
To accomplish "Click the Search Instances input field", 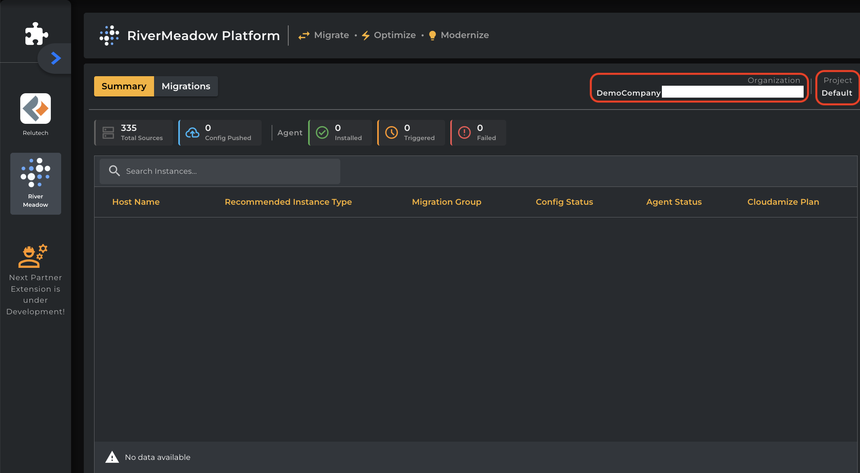I will tap(230, 171).
